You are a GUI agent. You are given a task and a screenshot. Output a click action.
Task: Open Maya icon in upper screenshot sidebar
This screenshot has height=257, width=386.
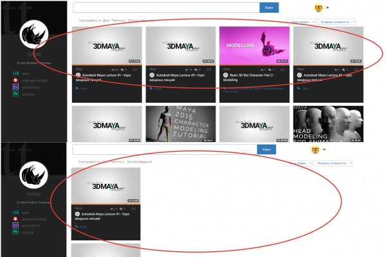[x=15, y=73]
